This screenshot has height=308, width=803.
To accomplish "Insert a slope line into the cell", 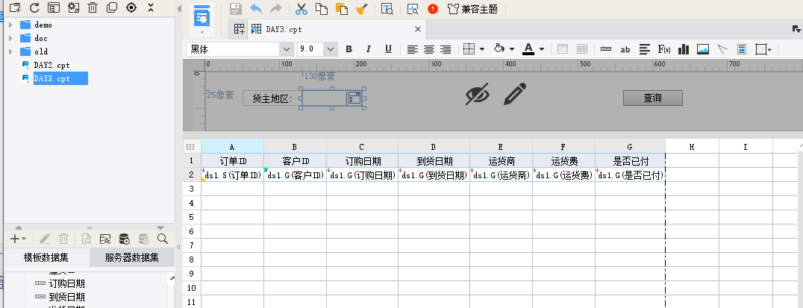I will pos(722,49).
